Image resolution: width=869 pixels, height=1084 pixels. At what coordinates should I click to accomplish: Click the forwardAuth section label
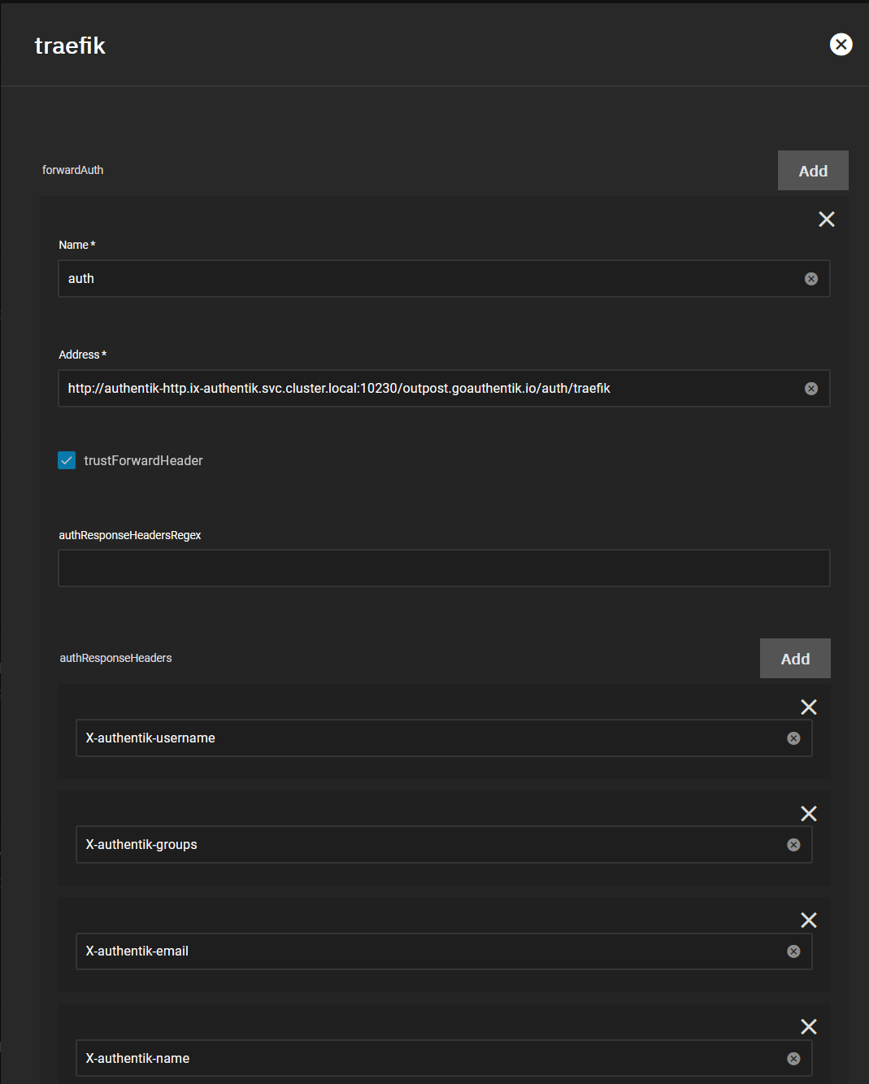pyautogui.click(x=73, y=170)
